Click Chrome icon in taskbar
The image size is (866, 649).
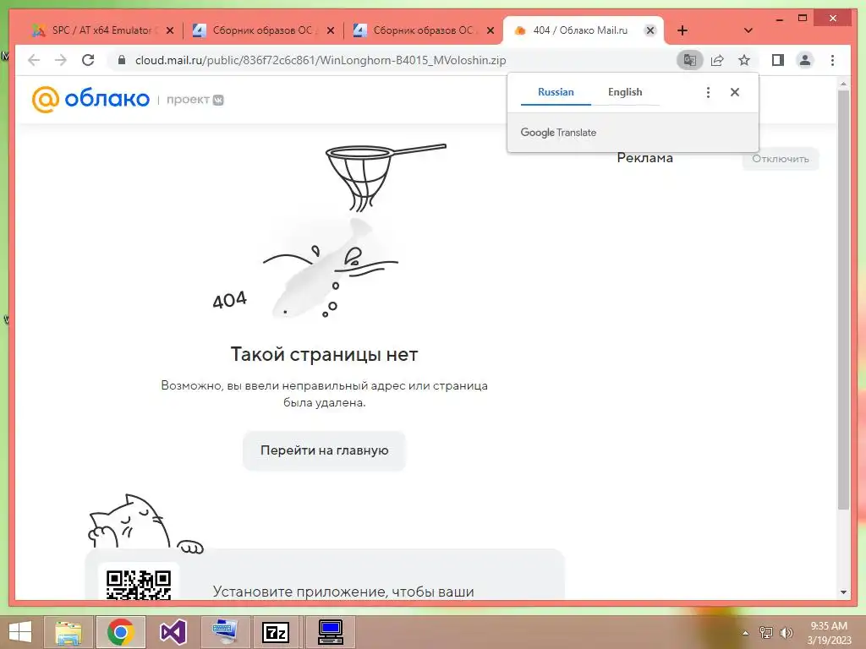121,632
